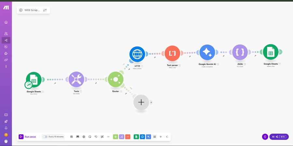Click the Make logo in the sidebar

6,7
